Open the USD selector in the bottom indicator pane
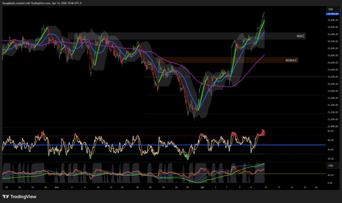Viewport: 342px width, 203px height. [332, 166]
